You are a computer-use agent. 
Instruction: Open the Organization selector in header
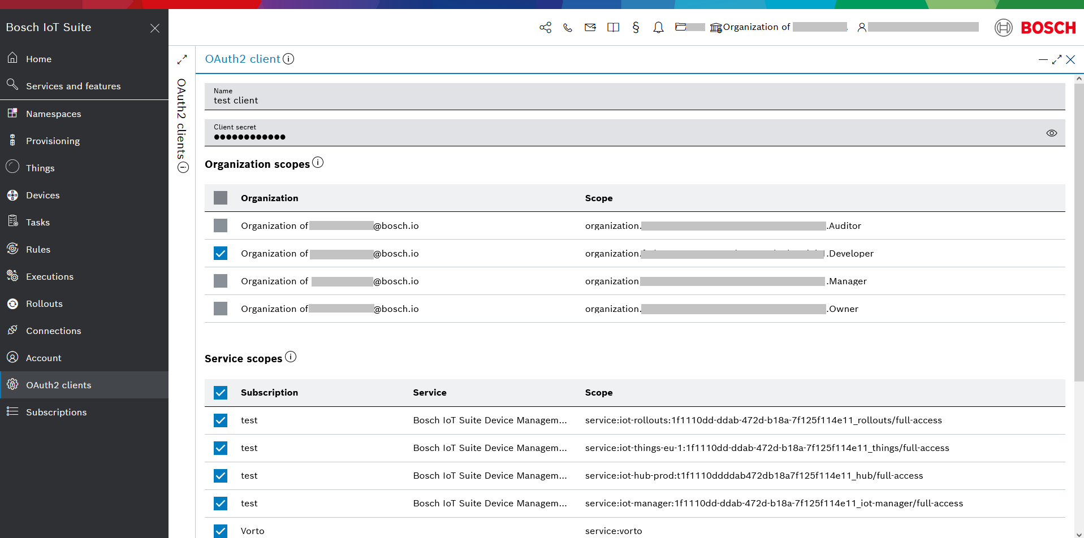tap(779, 27)
